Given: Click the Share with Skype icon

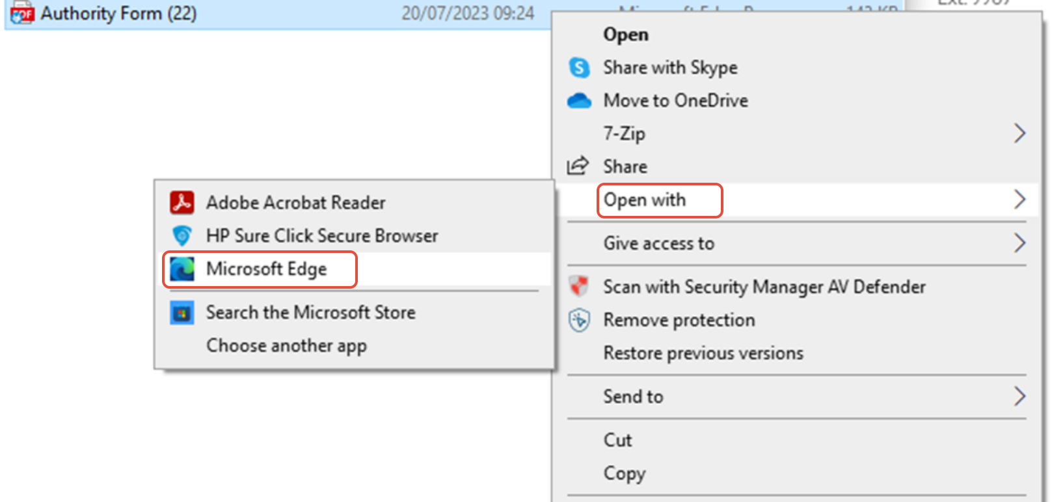Looking at the screenshot, I should coord(579,67).
